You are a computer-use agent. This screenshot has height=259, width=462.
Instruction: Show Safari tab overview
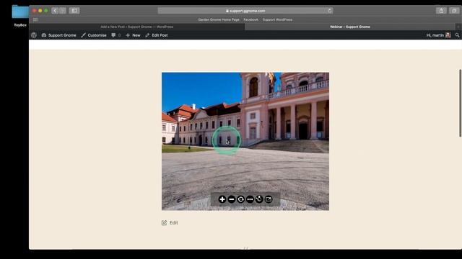(x=454, y=11)
